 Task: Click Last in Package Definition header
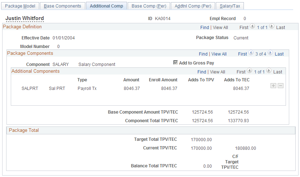coord(281,28)
